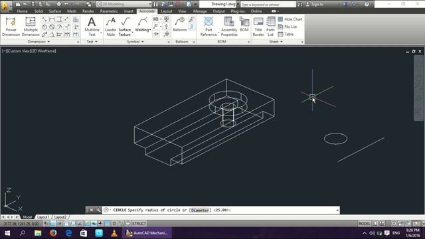Open the VLC cone icon on taskbar
The width and height of the screenshot is (425, 239).
pos(114,233)
